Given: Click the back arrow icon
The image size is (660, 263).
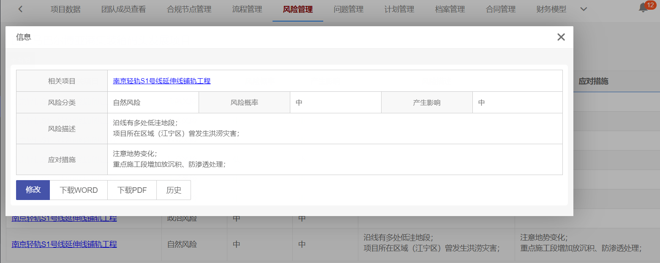Looking at the screenshot, I should [x=20, y=9].
